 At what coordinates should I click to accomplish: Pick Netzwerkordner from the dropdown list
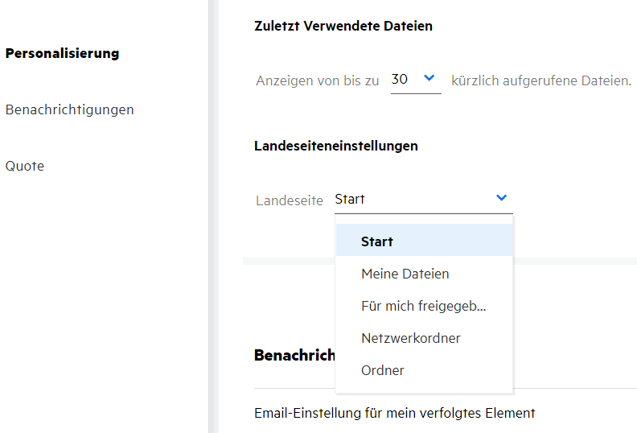411,338
